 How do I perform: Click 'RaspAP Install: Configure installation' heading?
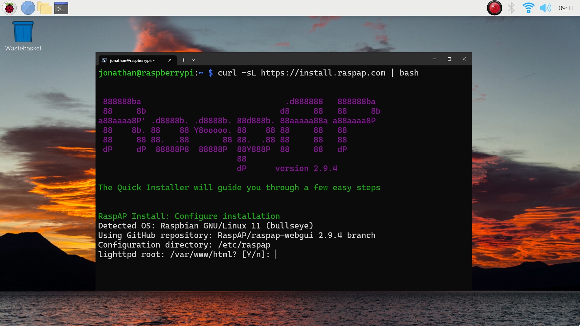(x=189, y=216)
